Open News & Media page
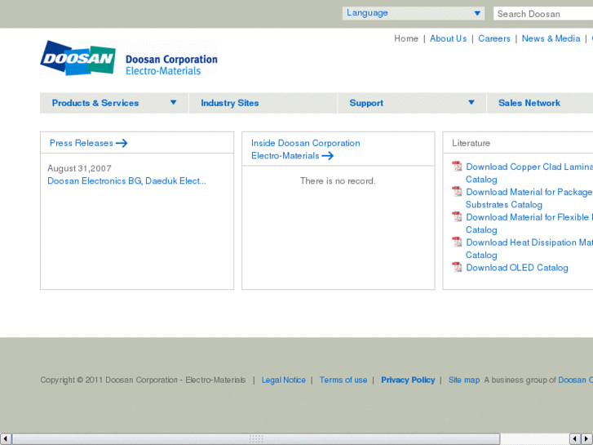Viewport: 593px width, 445px height. click(551, 38)
